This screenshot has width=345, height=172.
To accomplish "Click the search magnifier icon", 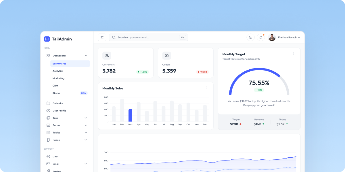I will click(x=114, y=37).
